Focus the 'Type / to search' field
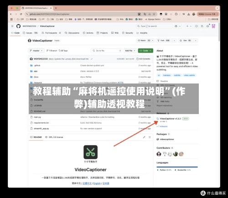 tap(154, 26)
